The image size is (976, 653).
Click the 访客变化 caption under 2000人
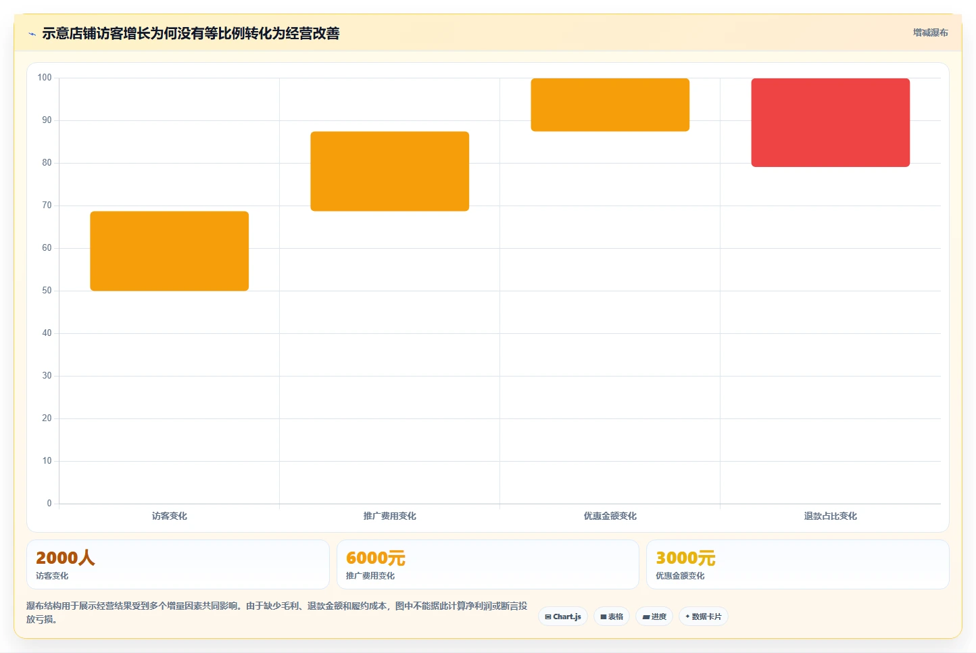coord(52,576)
